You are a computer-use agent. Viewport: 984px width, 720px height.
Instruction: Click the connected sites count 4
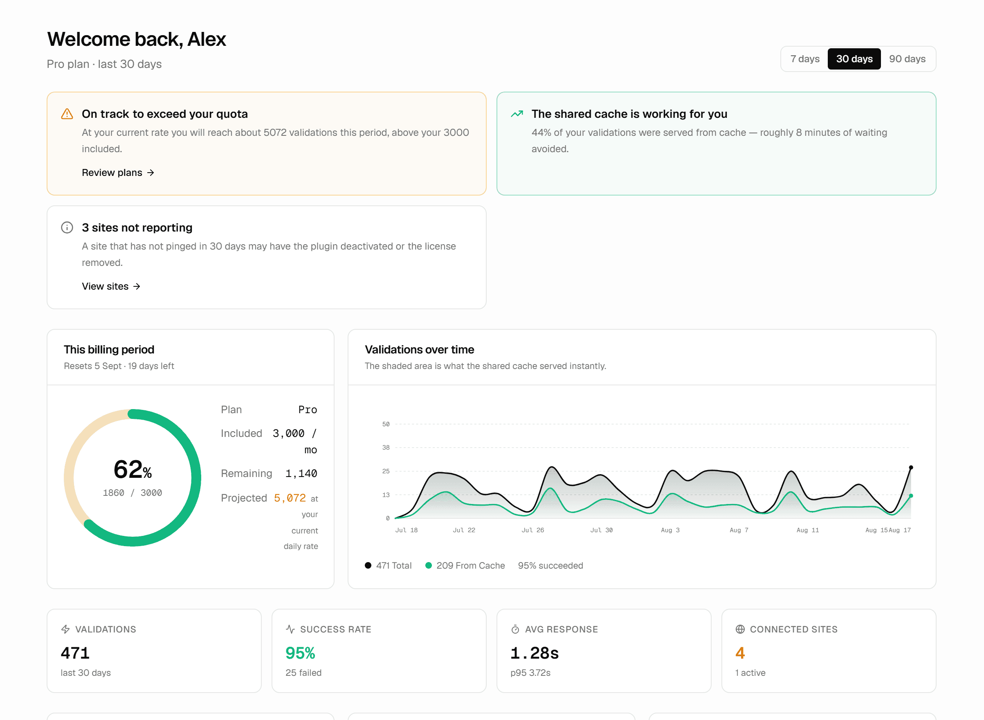(x=740, y=652)
